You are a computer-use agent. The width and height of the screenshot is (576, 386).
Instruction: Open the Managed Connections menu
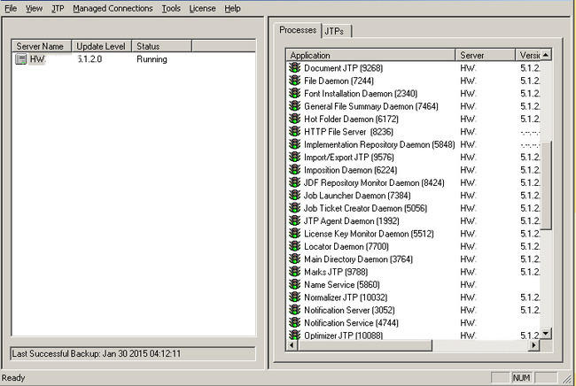pyautogui.click(x=113, y=8)
